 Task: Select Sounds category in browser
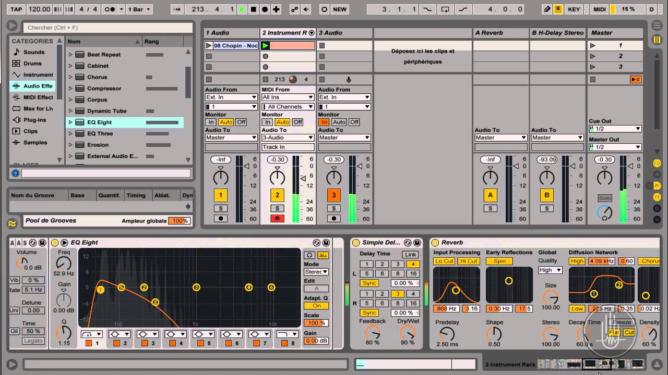34,52
